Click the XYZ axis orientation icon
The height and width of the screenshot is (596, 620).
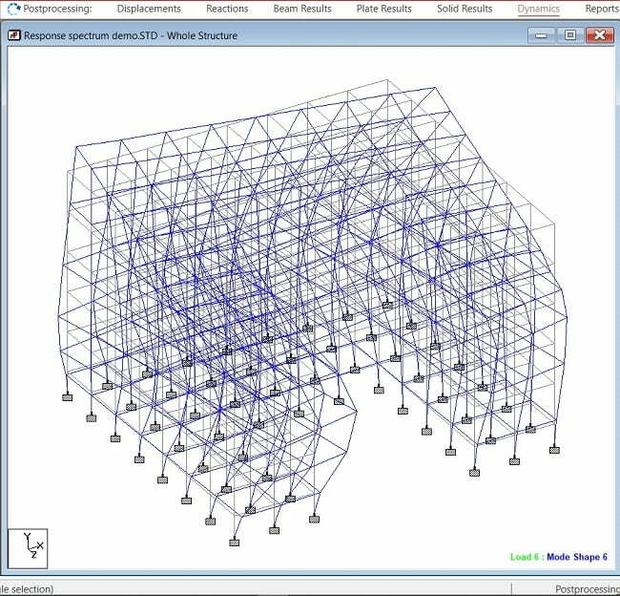[28, 548]
